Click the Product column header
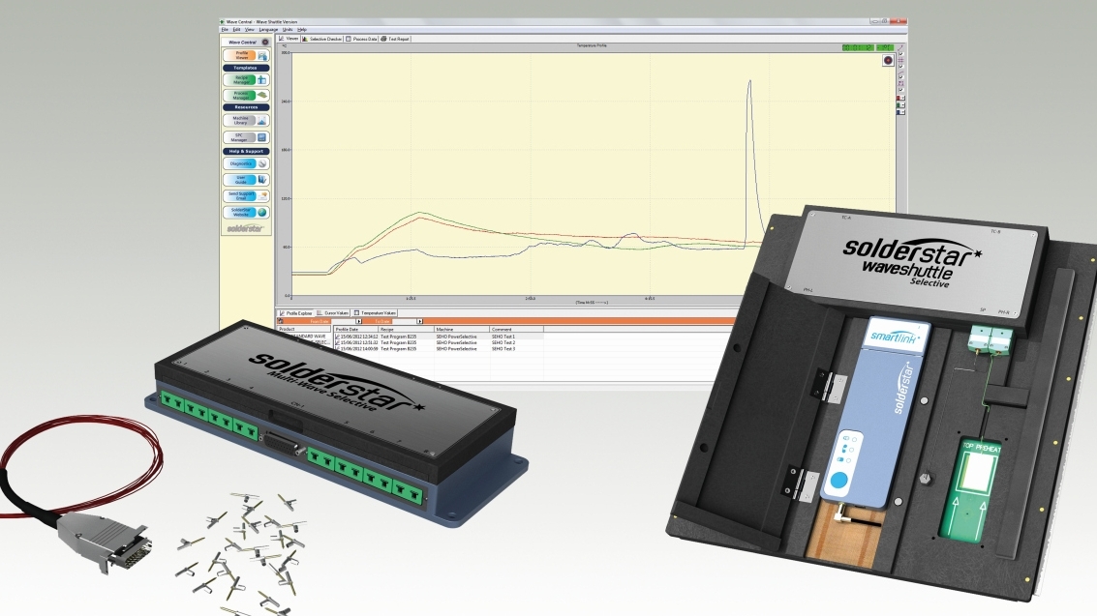The image size is (1097, 616). pos(304,329)
